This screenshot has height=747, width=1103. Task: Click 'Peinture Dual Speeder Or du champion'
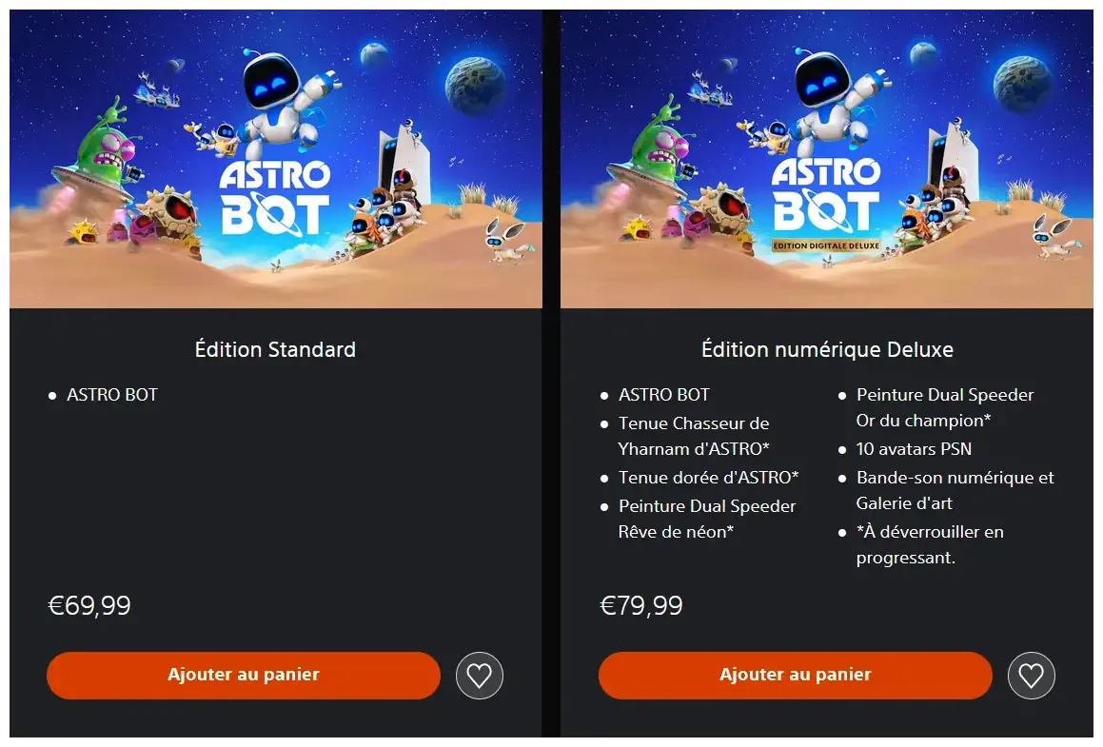pyautogui.click(x=945, y=407)
